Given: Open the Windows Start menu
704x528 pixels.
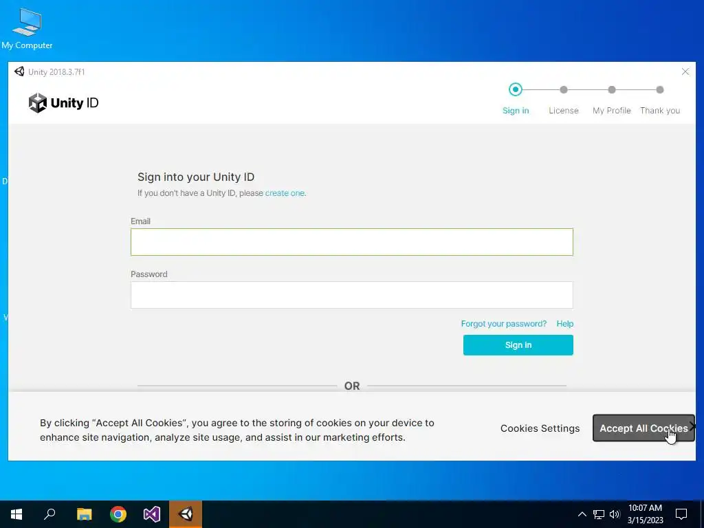Looking at the screenshot, I should (x=16, y=514).
